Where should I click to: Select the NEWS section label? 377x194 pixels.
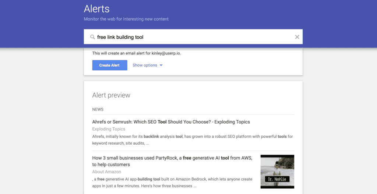point(98,109)
